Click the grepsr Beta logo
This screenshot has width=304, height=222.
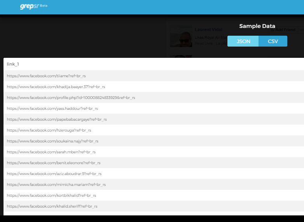click(33, 6)
